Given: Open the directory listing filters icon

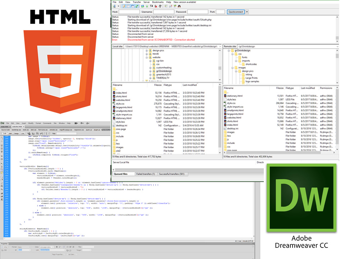Looking at the screenshot, I should (166, 6).
